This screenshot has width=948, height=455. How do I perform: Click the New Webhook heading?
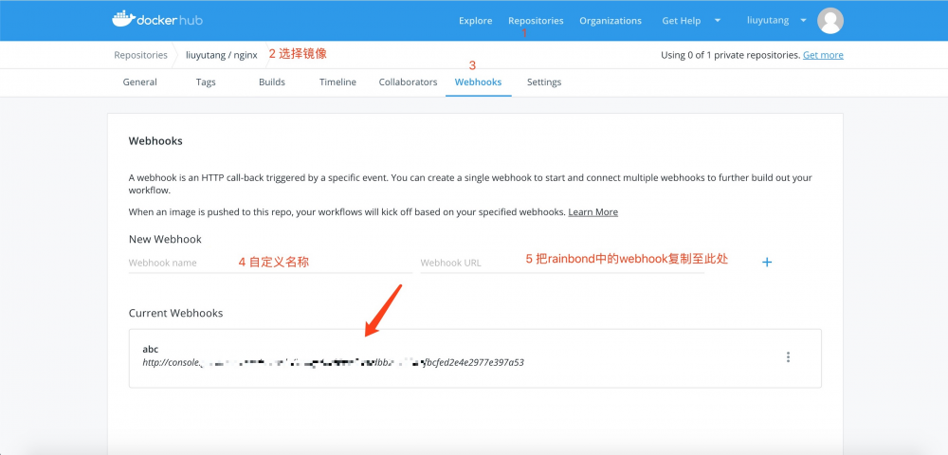pyautogui.click(x=165, y=239)
